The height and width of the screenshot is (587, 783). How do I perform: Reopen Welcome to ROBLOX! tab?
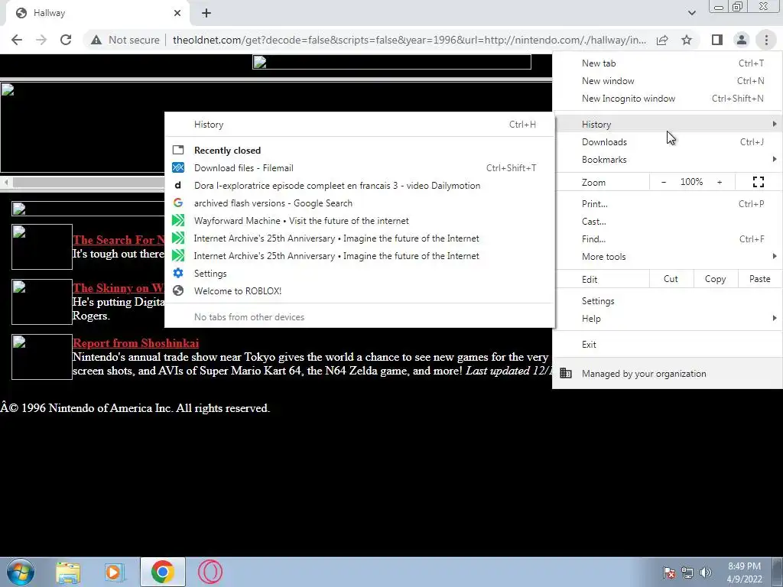(x=359, y=290)
